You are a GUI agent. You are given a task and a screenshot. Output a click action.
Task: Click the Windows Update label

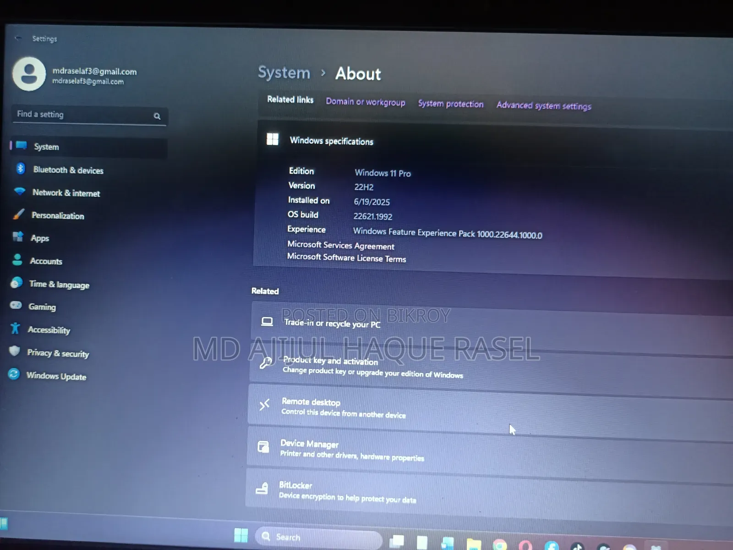click(56, 376)
